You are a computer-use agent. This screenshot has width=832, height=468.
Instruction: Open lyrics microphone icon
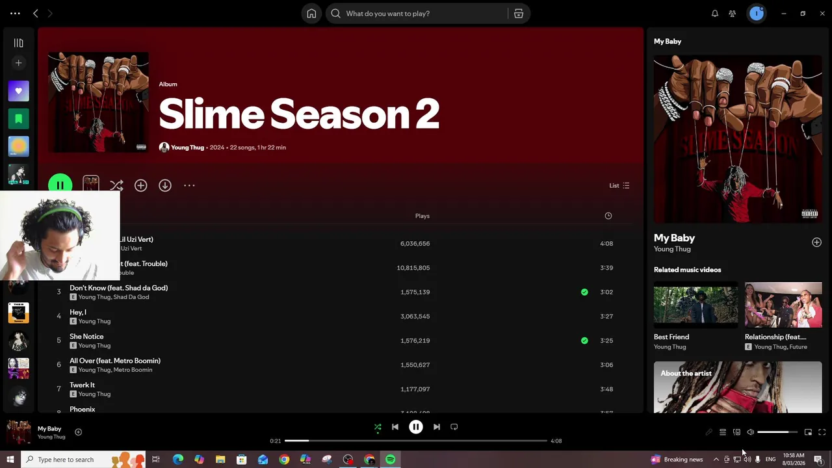pos(708,432)
